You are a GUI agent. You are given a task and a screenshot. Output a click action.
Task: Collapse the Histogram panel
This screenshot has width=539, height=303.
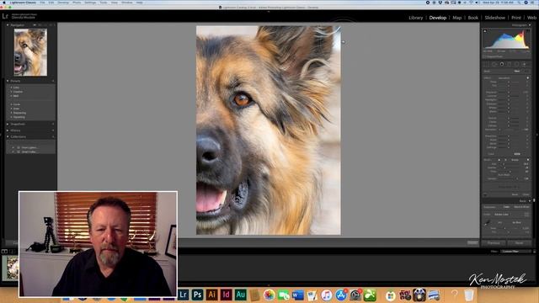(530, 25)
